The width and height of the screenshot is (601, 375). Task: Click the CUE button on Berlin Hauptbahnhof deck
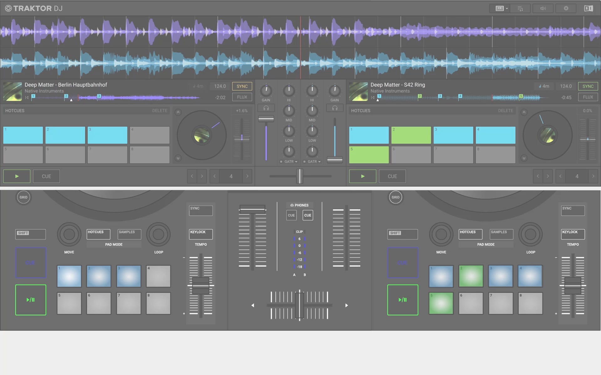point(46,176)
